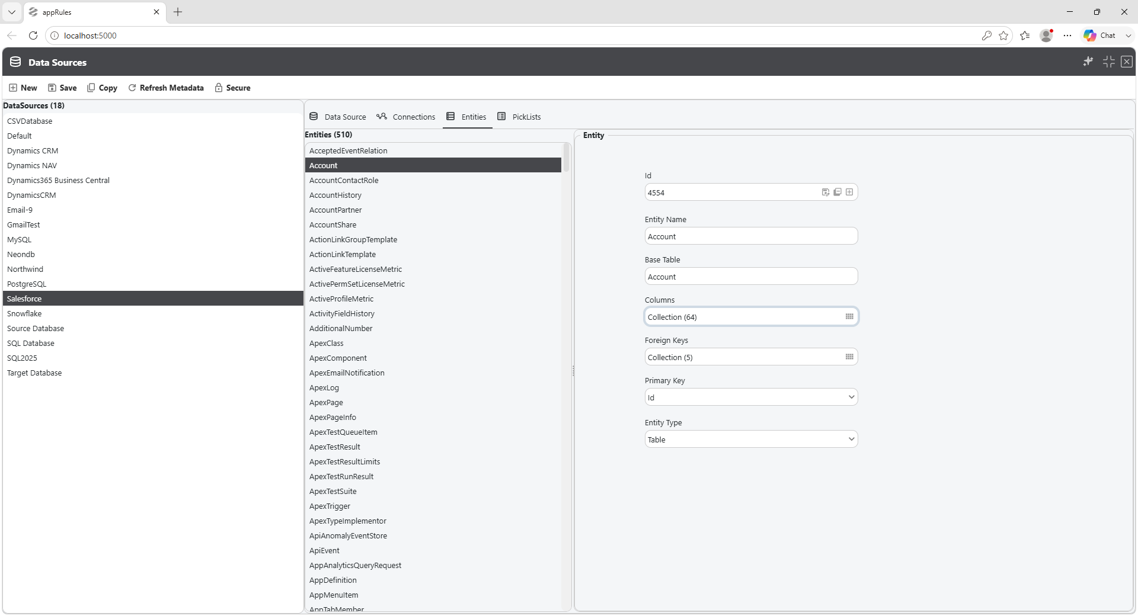Image resolution: width=1138 pixels, height=616 pixels.
Task: Select the ApexTrigger entity
Action: click(x=433, y=506)
